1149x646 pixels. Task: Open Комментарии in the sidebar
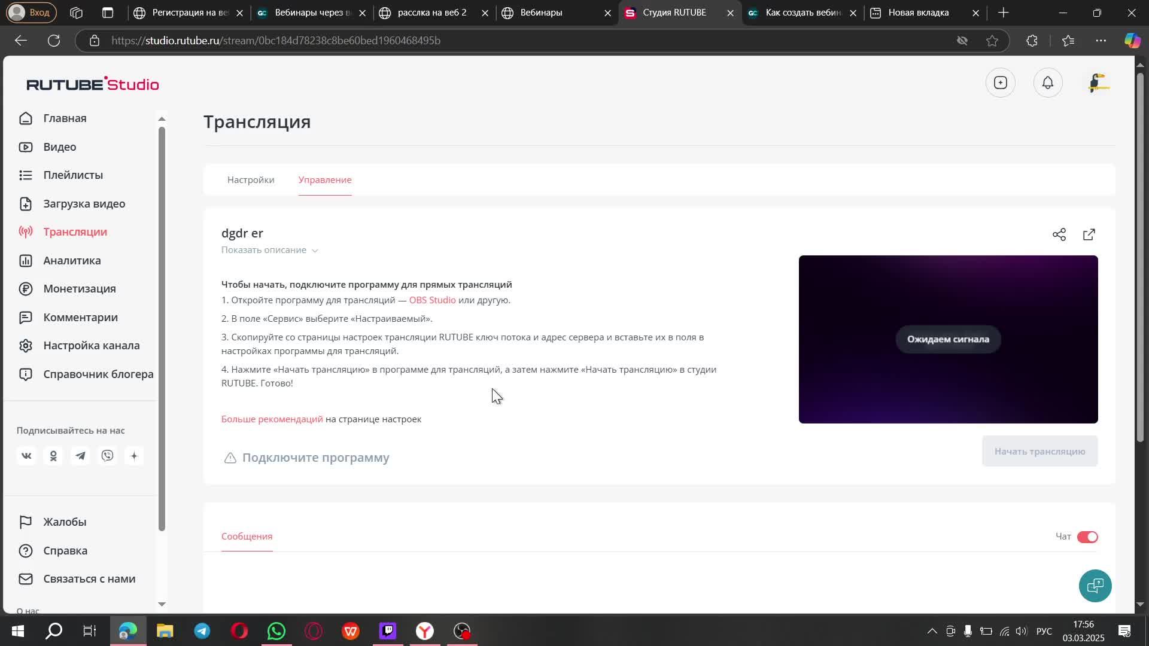[80, 317]
